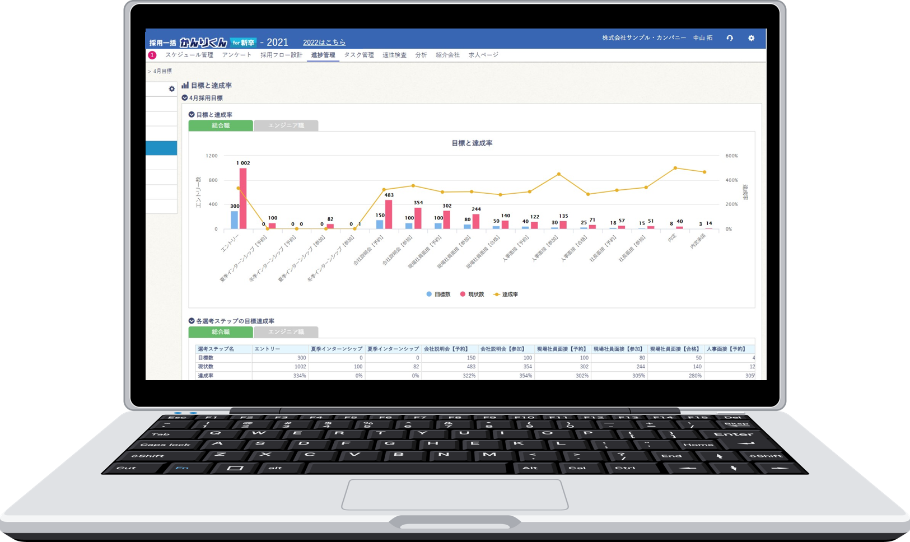Click bar chart icon beside 目標と達成率 heading
910x542 pixels.
tap(185, 86)
